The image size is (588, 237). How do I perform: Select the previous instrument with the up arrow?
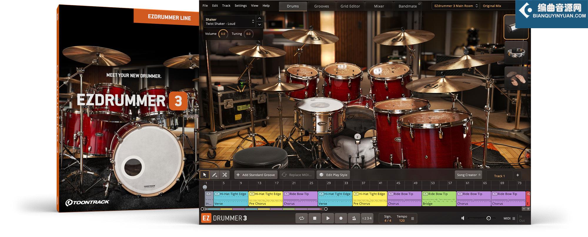[259, 18]
